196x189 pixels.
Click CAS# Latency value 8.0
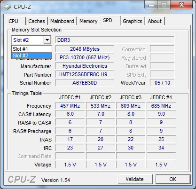[x=131, y=114]
